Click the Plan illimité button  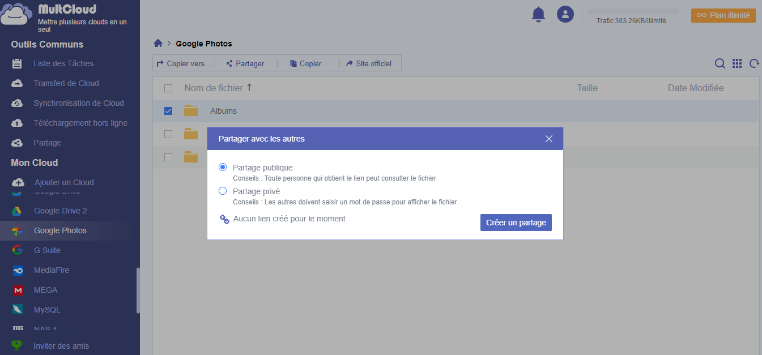pyautogui.click(x=723, y=15)
